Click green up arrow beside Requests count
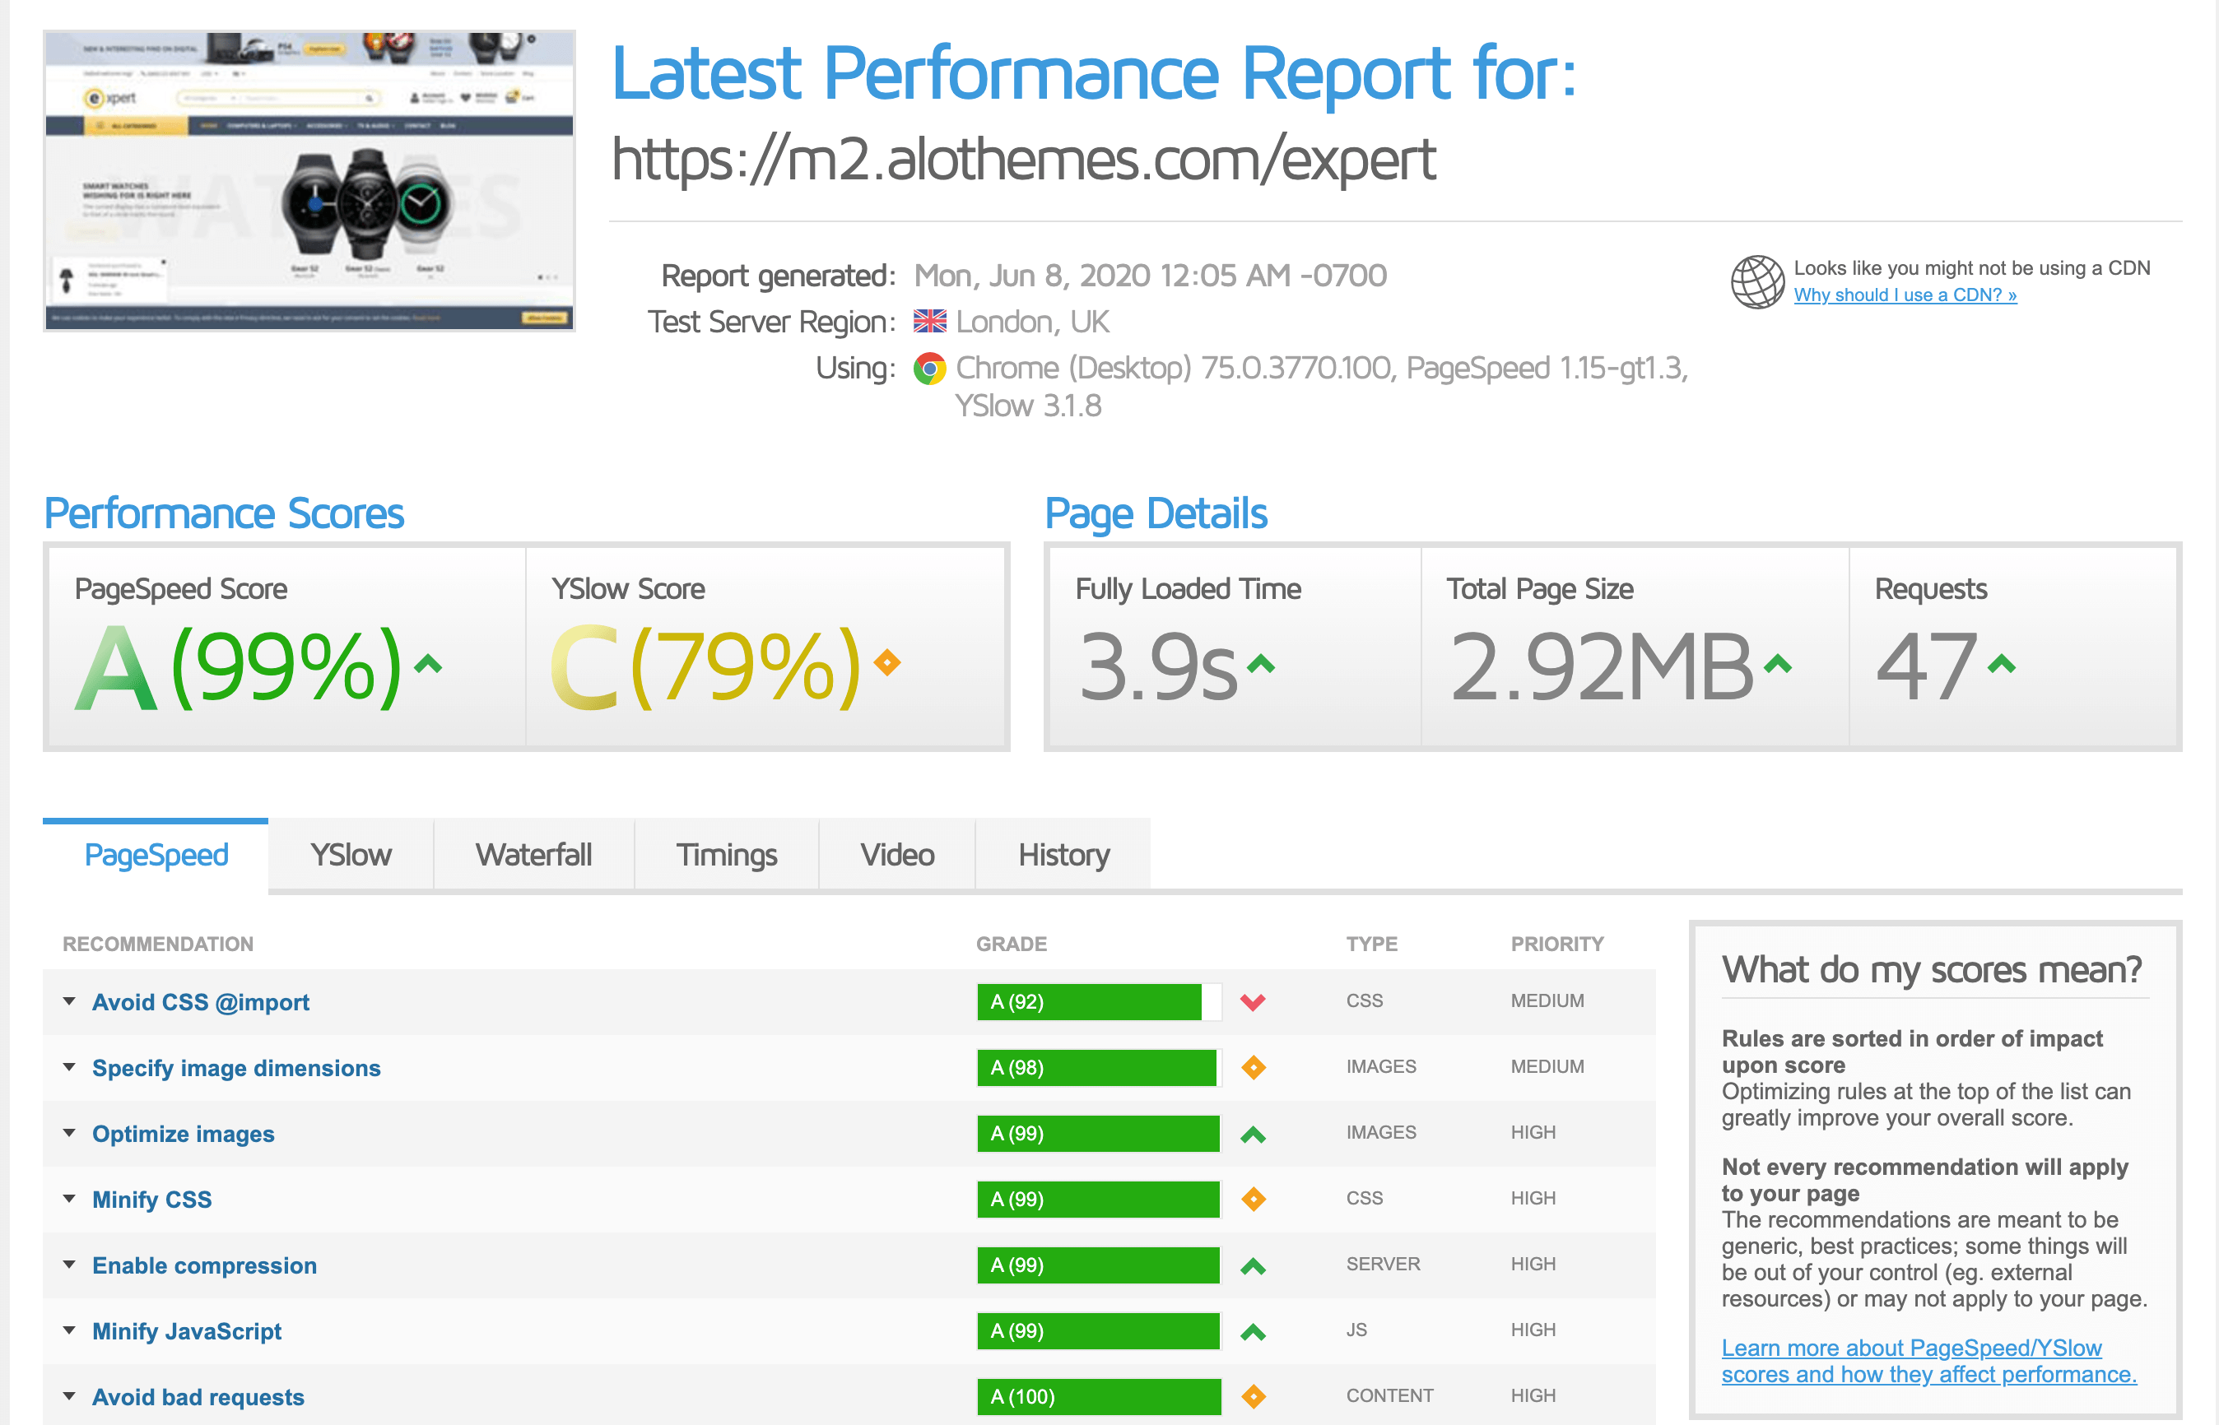The height and width of the screenshot is (1425, 2219). tap(2002, 665)
